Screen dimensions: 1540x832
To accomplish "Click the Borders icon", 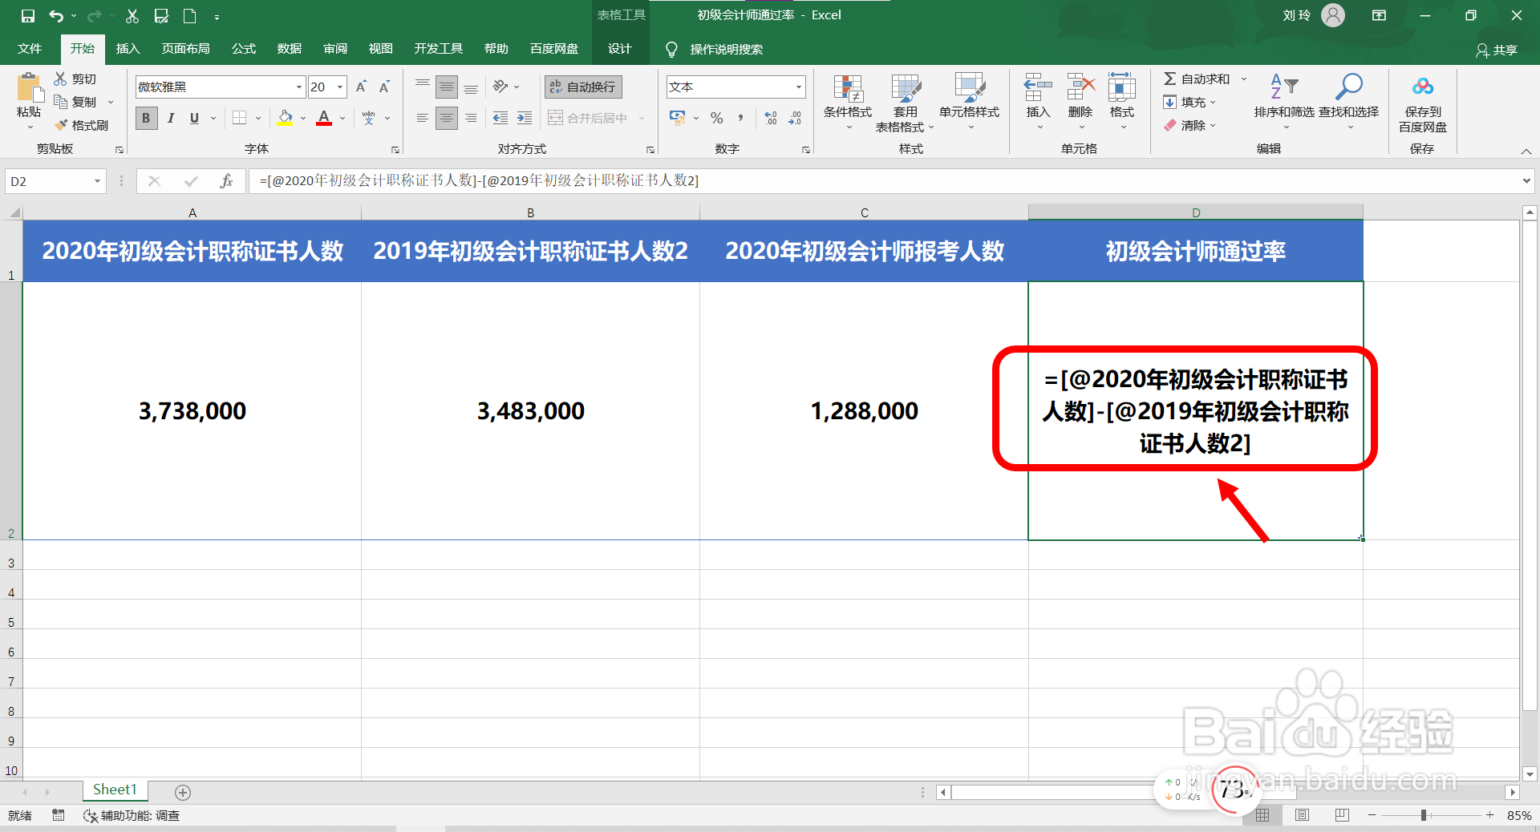I will pos(239,118).
